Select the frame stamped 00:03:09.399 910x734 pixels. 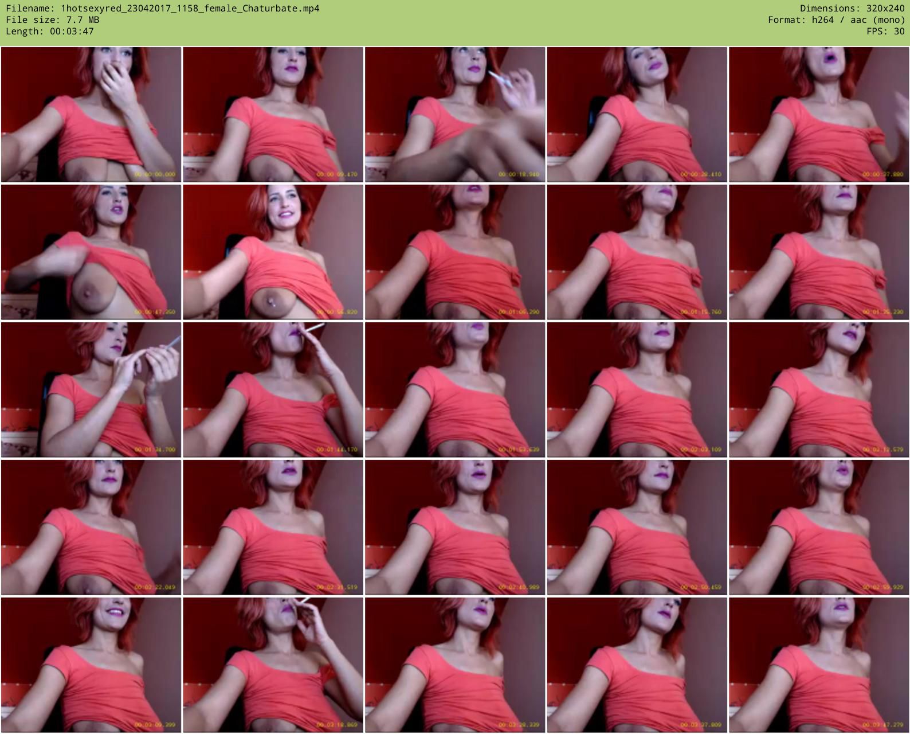click(91, 665)
